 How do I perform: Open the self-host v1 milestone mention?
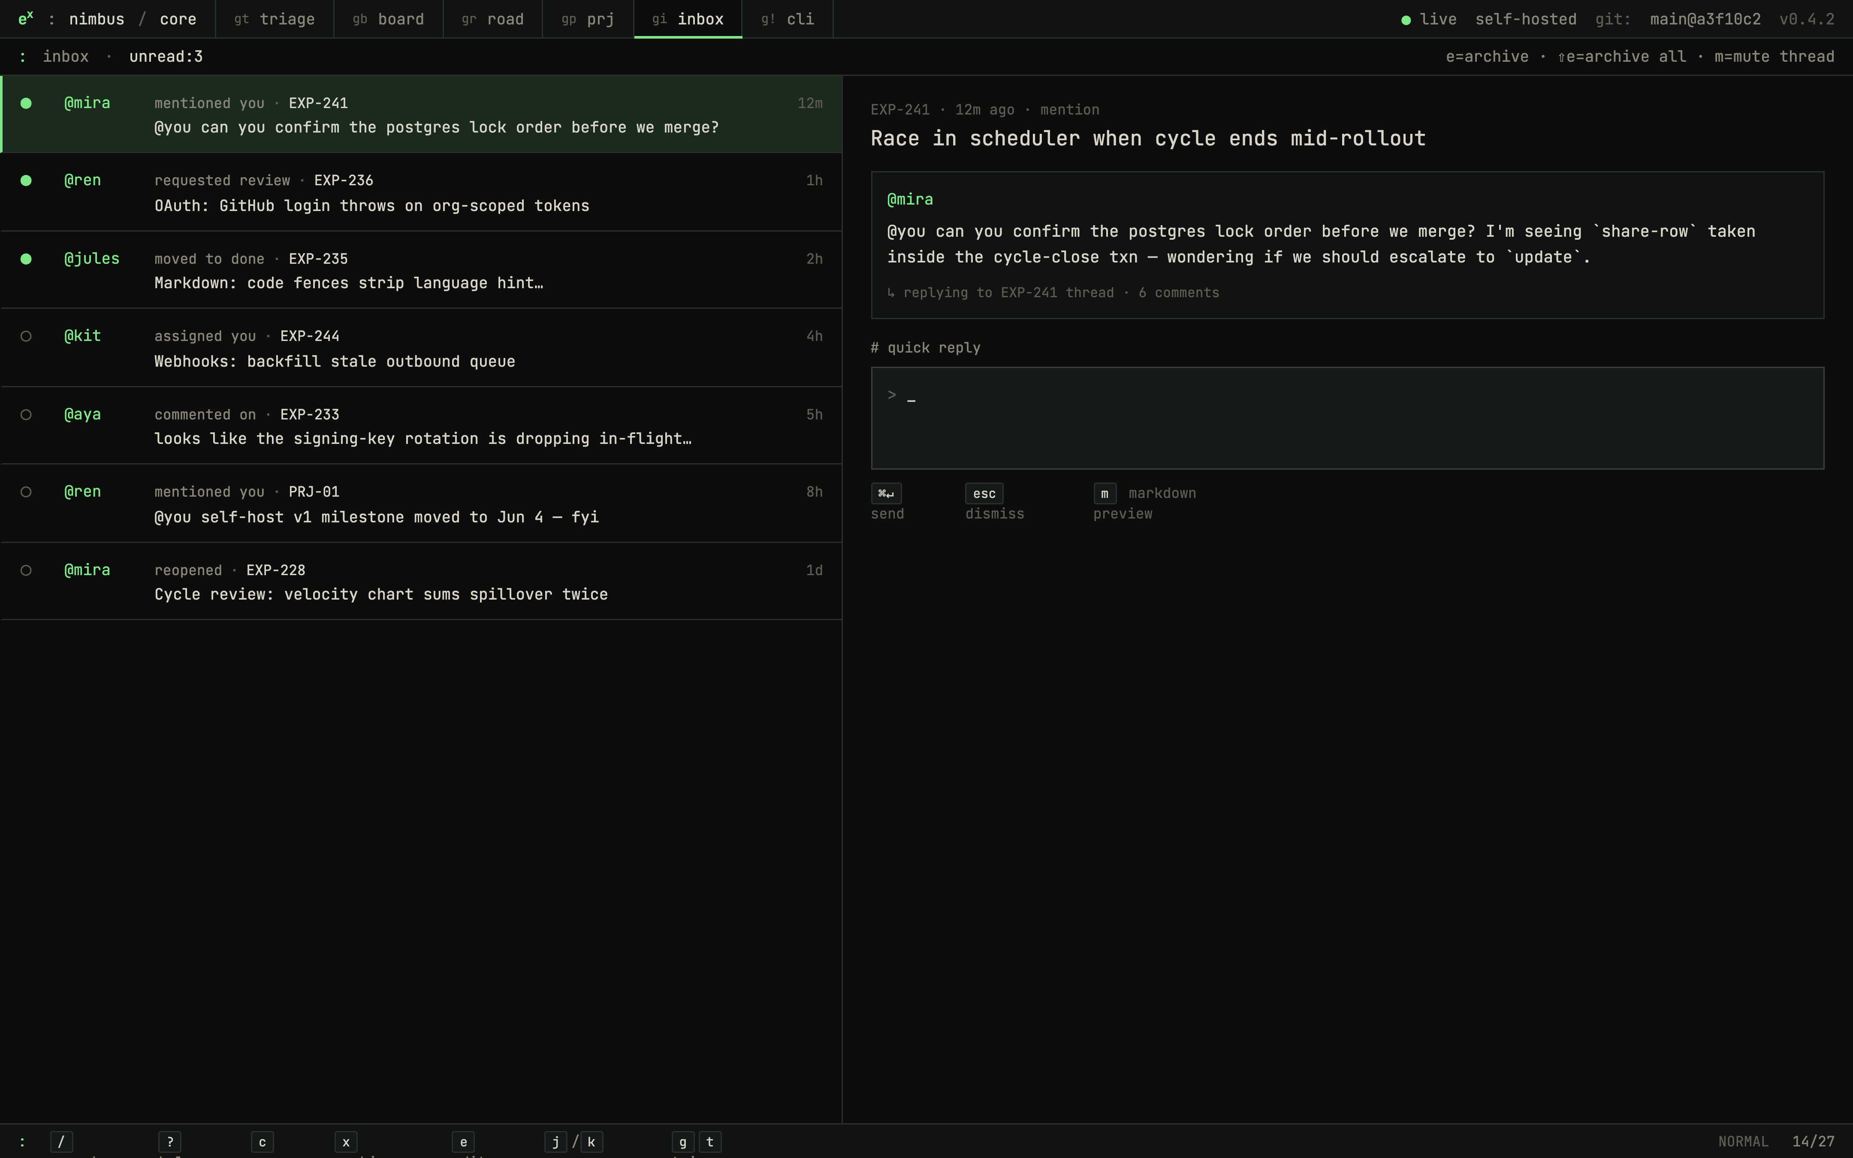point(421,504)
